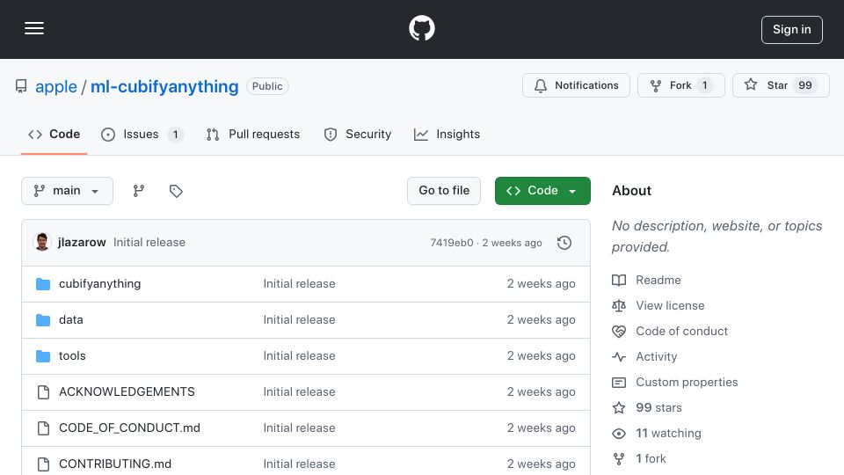Open the 1 fork link

pyautogui.click(x=651, y=459)
